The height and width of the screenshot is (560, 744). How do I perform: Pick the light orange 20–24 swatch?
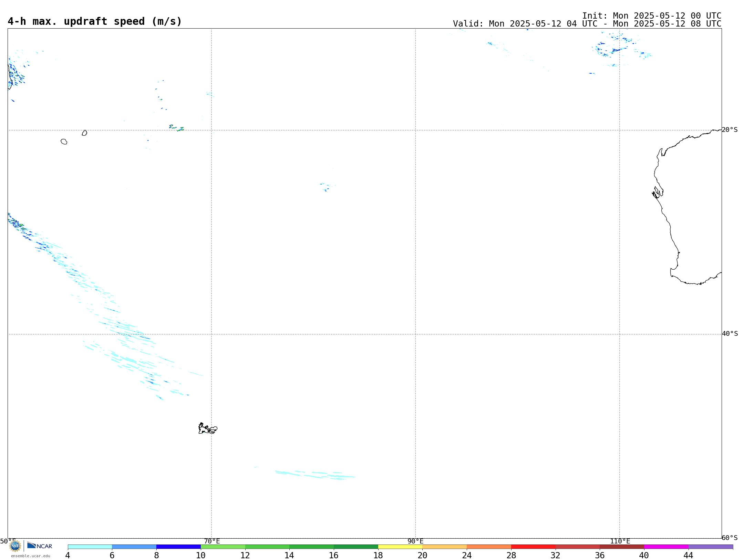(x=445, y=547)
